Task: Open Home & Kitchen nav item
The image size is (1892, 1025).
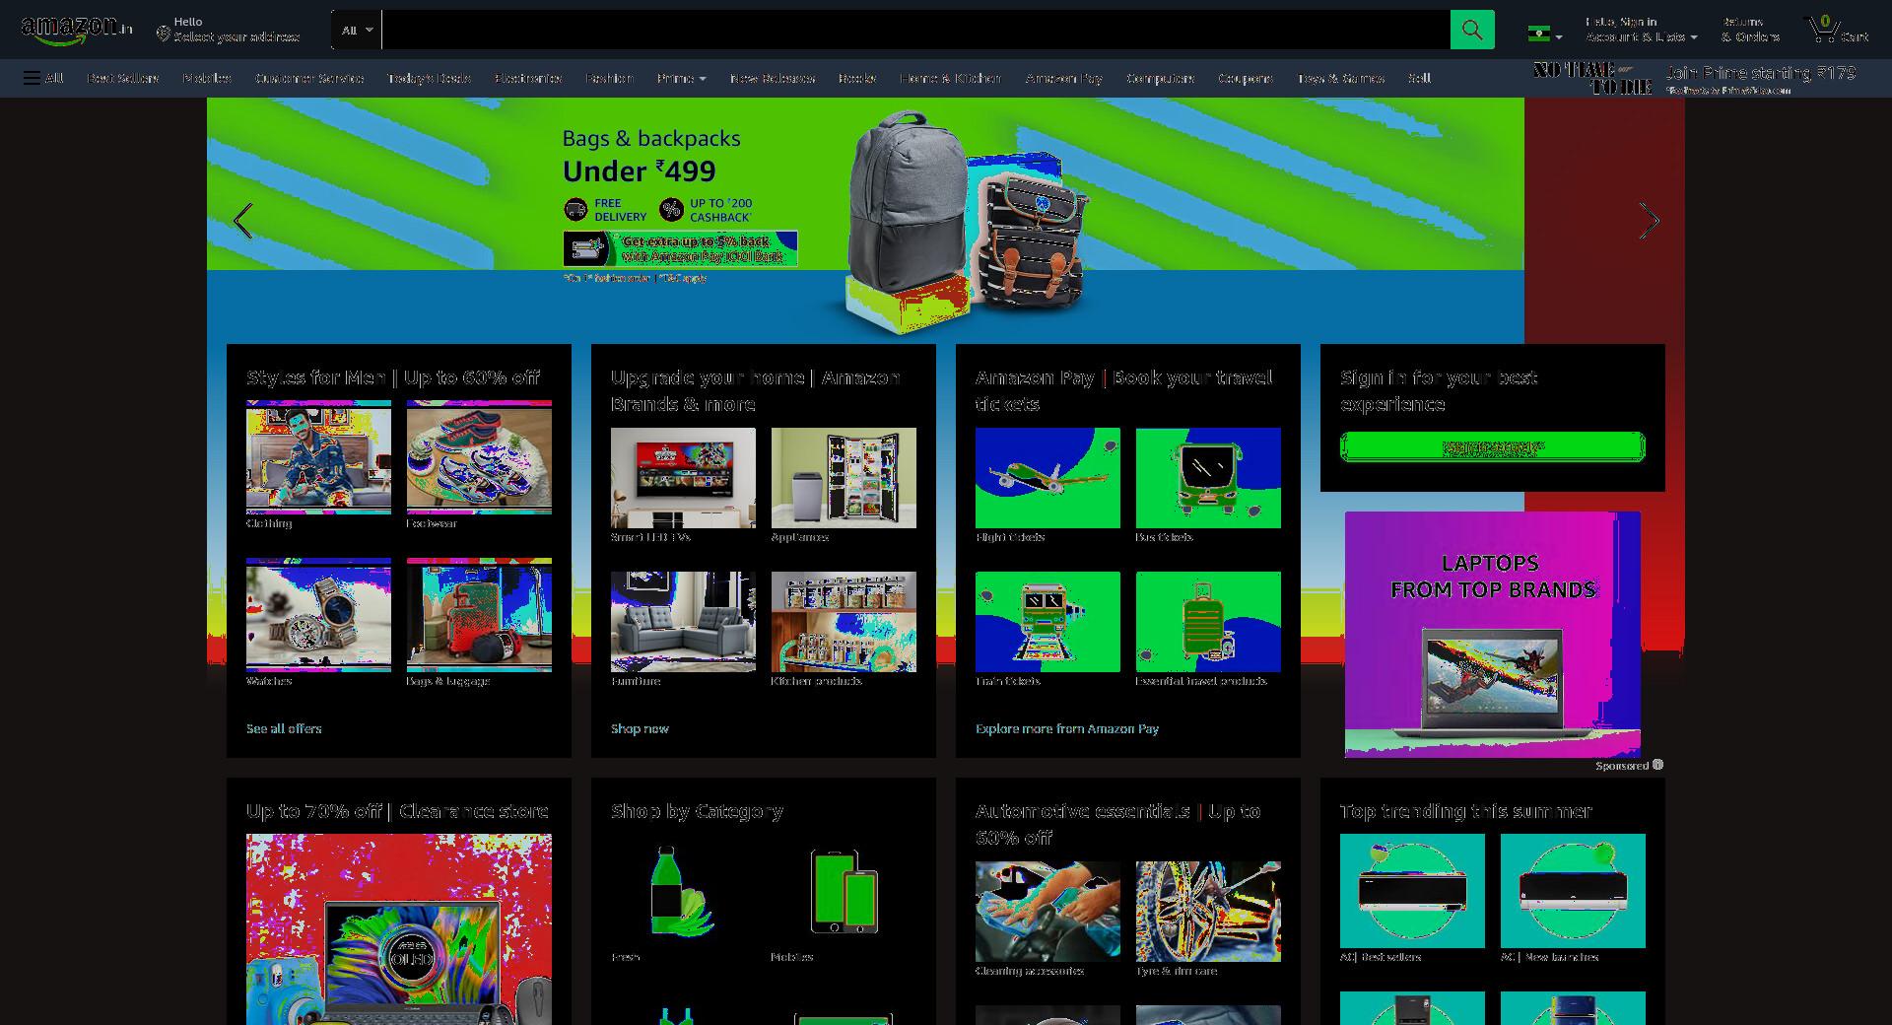Action: [x=950, y=78]
